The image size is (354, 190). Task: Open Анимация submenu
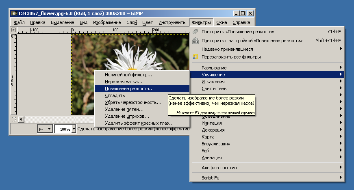267,158
